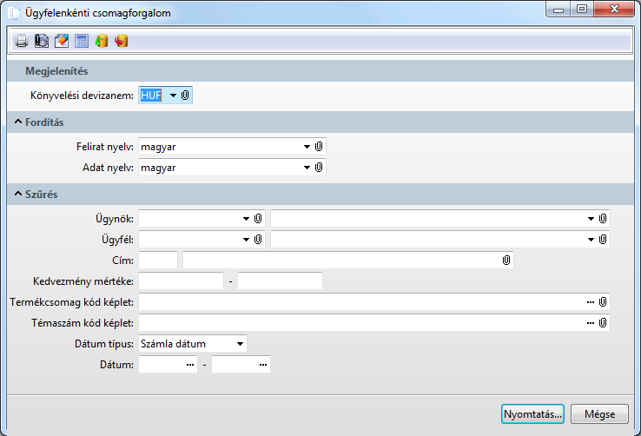Image resolution: width=641 pixels, height=436 pixels.
Task: Collapse the Fordítás section
Action: click(18, 122)
